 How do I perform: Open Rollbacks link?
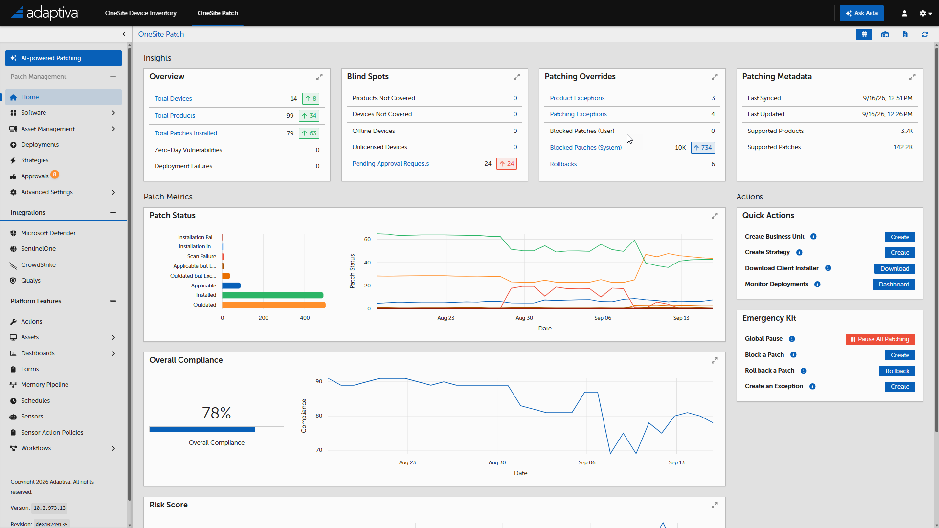[563, 164]
